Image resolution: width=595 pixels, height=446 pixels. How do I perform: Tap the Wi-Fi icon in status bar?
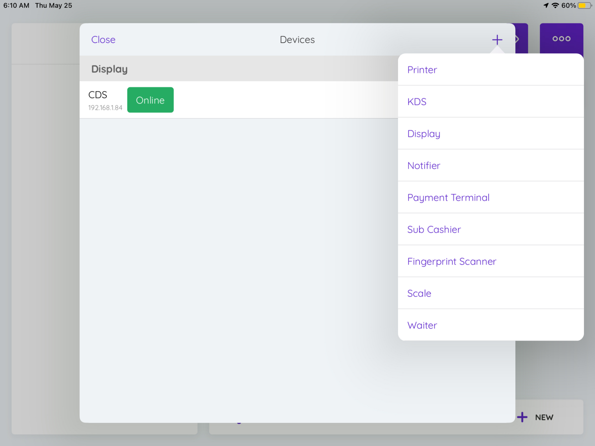coord(555,6)
